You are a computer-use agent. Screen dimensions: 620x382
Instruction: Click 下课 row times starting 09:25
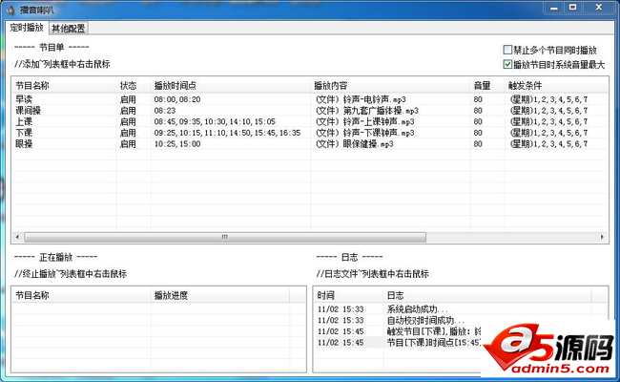tap(227, 133)
